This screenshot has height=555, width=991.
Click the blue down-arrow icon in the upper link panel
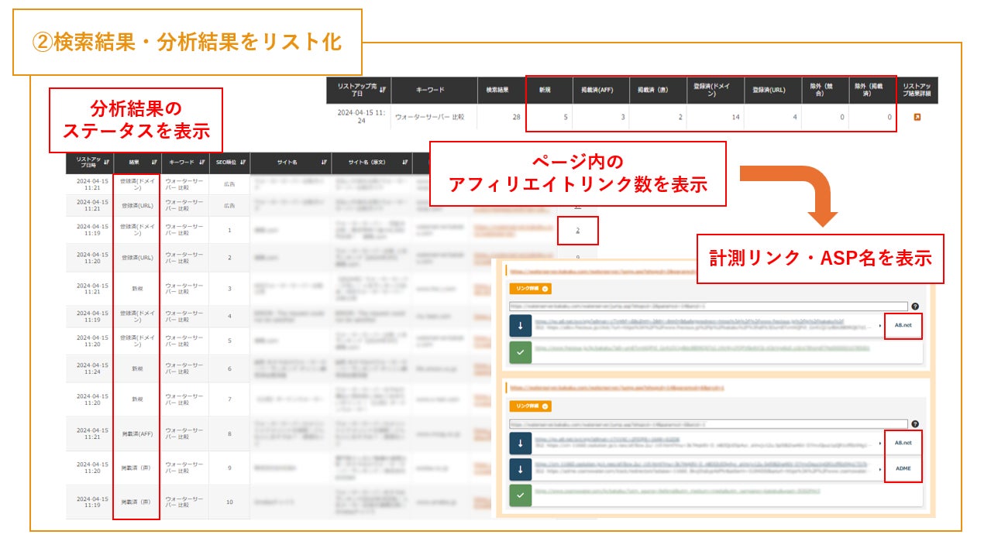[521, 326]
